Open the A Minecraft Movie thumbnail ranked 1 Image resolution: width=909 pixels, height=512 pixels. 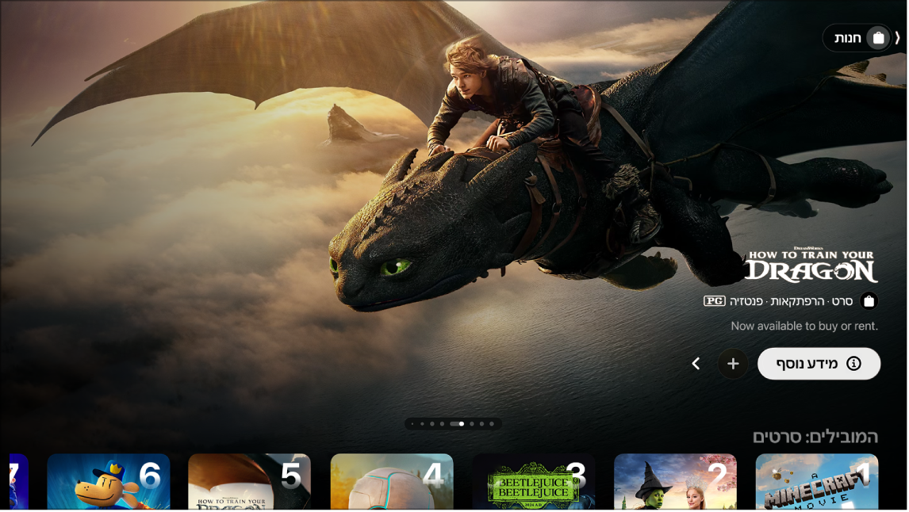(816, 482)
